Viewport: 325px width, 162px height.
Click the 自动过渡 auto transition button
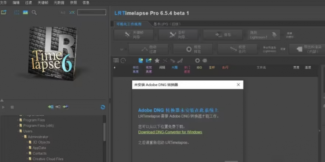[x=149, y=49]
